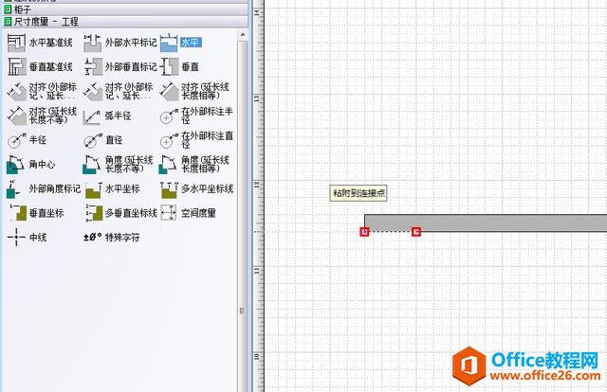The image size is (607, 392).
Task: Select the 水平坐标 shape
Action: (x=112, y=188)
